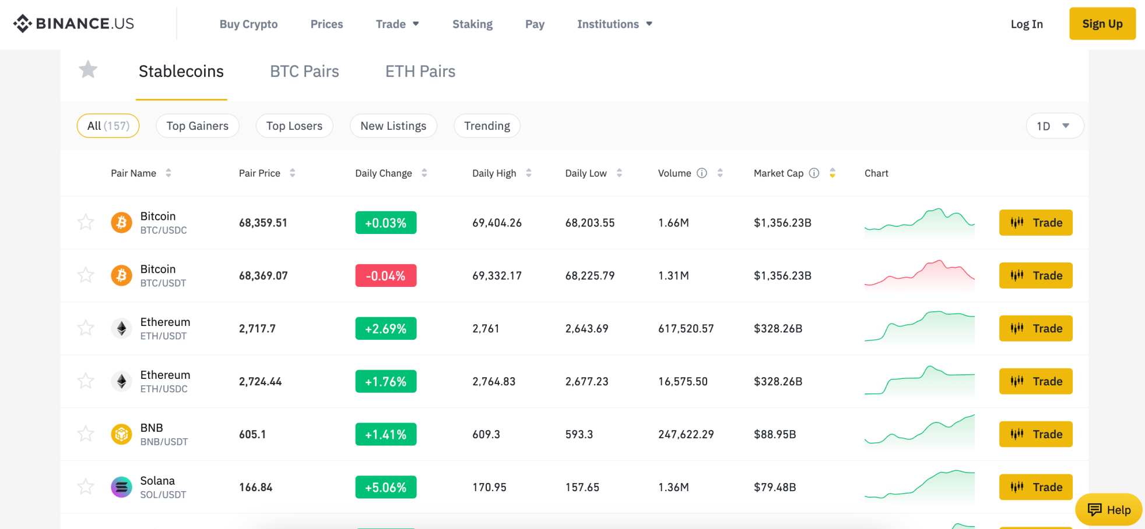The height and width of the screenshot is (529, 1145).
Task: Trade the ETH/USDC pair
Action: coord(1036,381)
